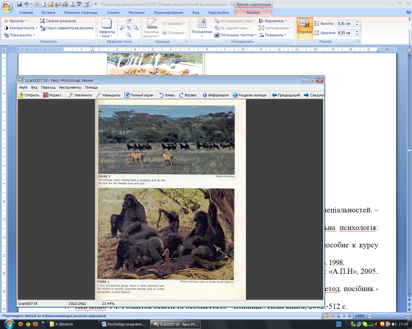
Task: Open Файл menu in Nero viewer
Action: tap(23, 87)
